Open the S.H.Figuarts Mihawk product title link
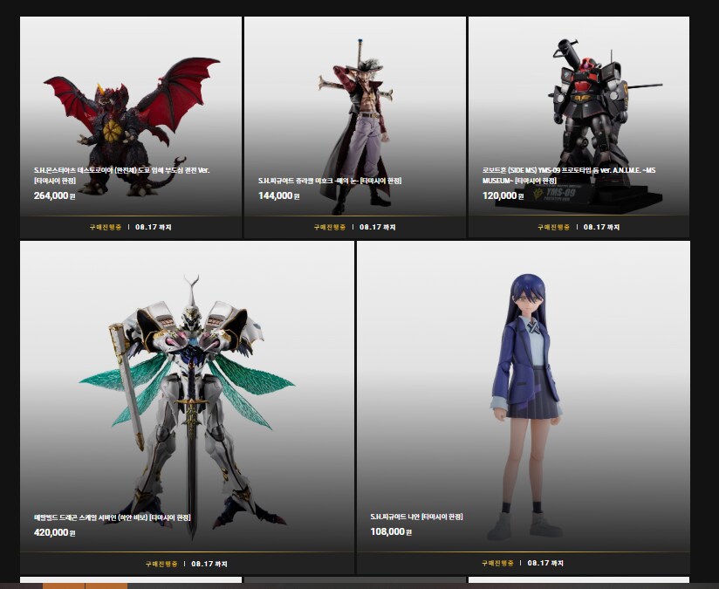The height and width of the screenshot is (589, 719). 330,181
